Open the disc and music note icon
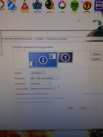This screenshot has width=103, height=137. pyautogui.click(x=12, y=5)
